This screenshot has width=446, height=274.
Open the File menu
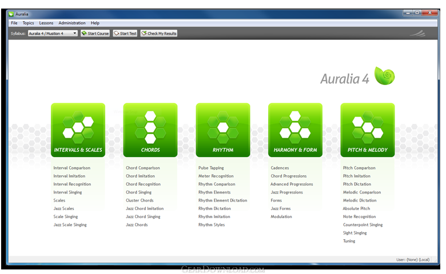[14, 23]
